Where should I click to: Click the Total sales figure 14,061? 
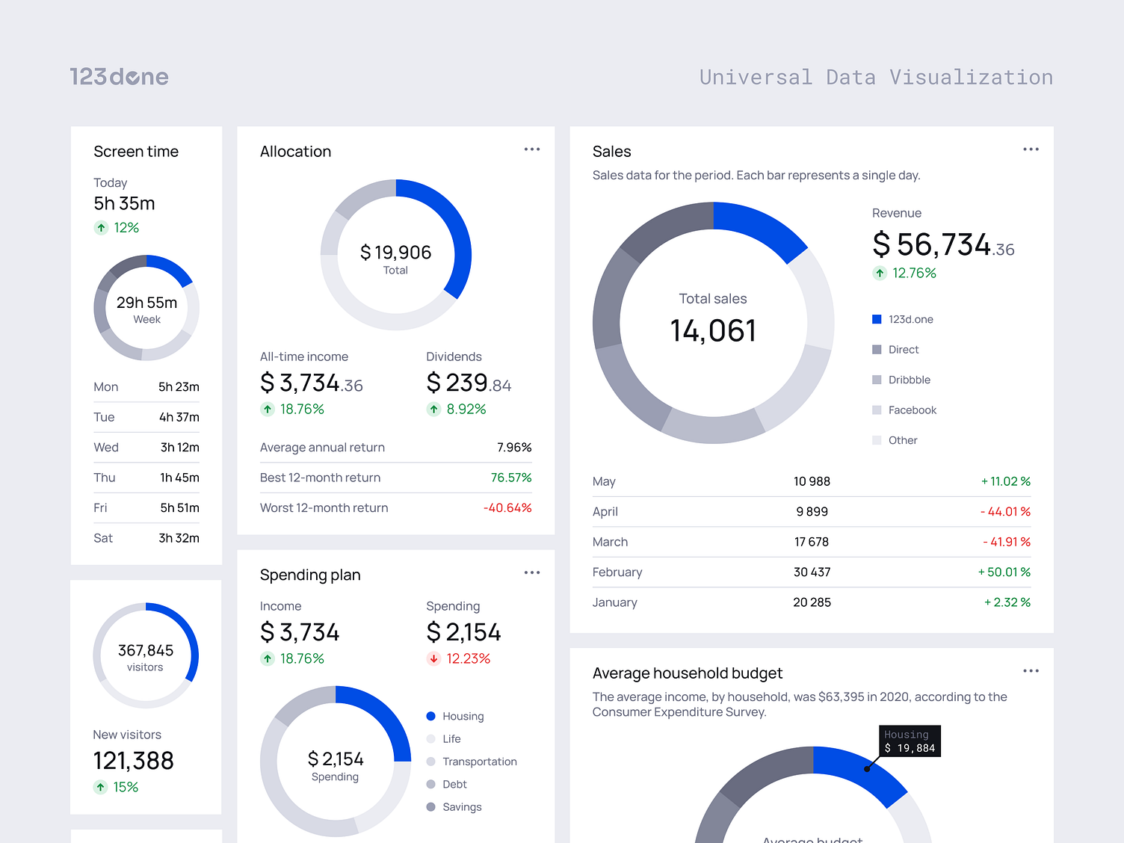tap(713, 330)
